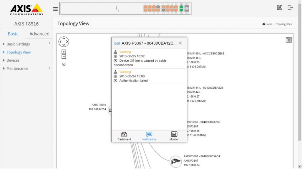Switch to the Advanced tab
The height and width of the screenshot is (169, 302).
pos(39,34)
